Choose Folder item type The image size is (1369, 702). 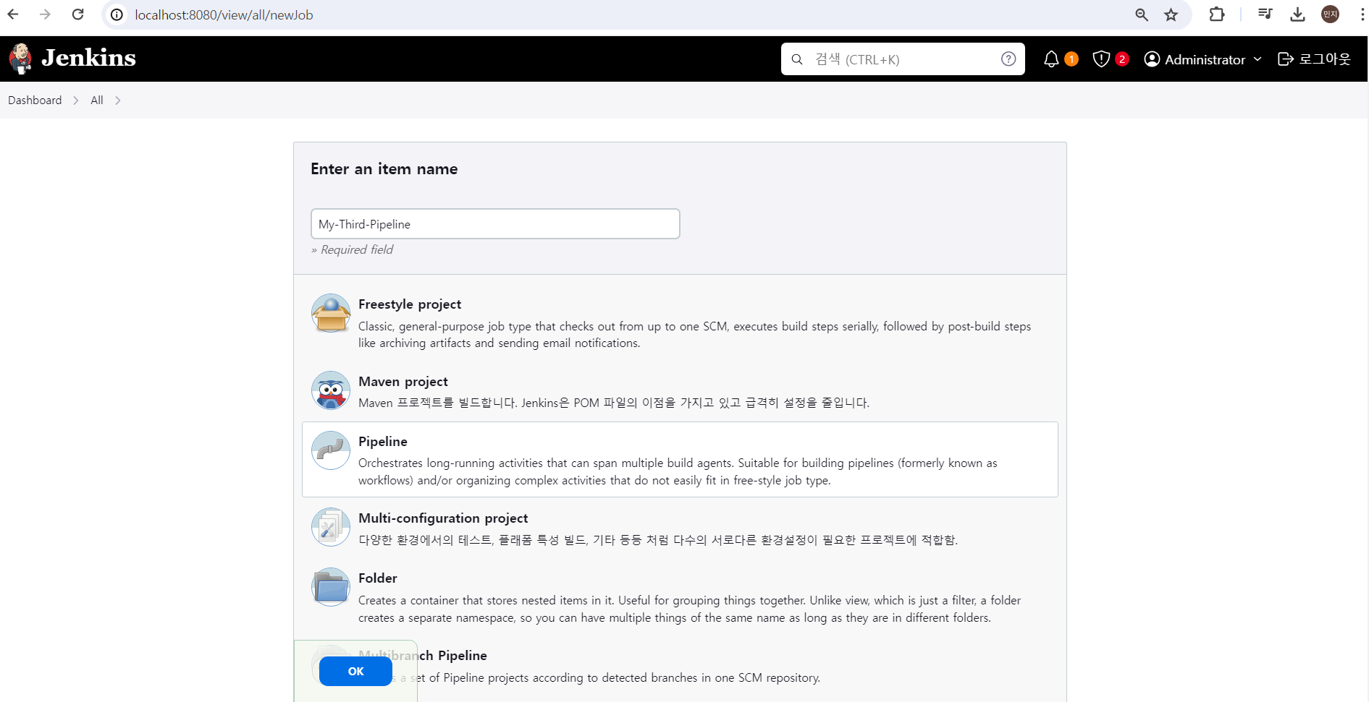pos(680,596)
